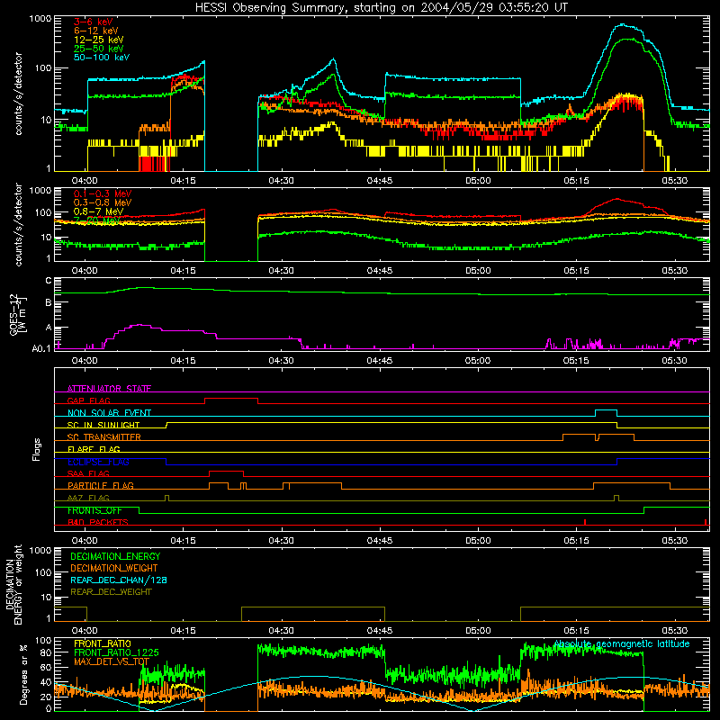This screenshot has height=720, width=720.
Task: Click '04:00' under the top keV panel
Action: click(85, 181)
